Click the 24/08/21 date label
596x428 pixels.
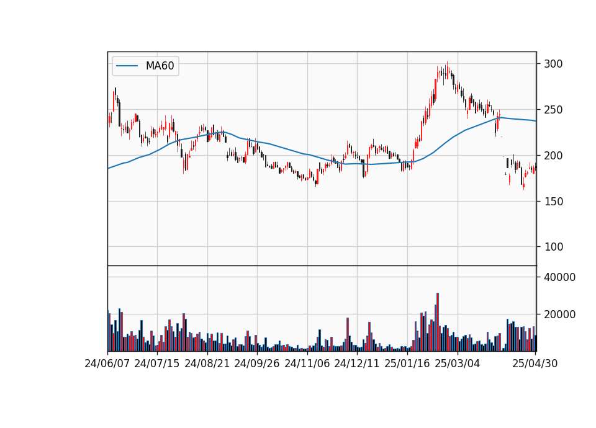[x=207, y=363]
